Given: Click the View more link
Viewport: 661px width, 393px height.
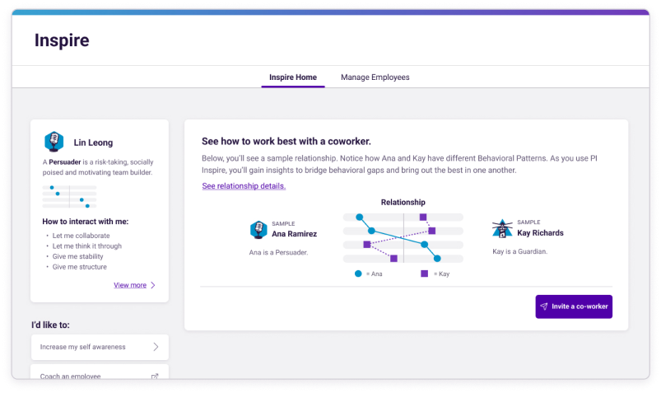Looking at the screenshot, I should (130, 285).
